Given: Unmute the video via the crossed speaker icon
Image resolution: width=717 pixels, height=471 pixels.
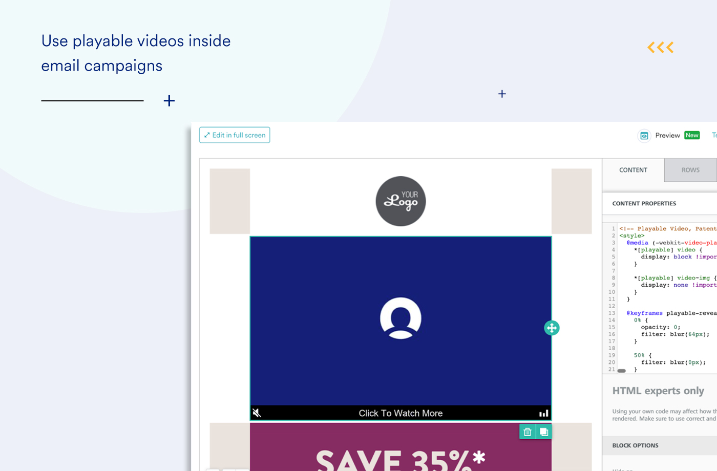Looking at the screenshot, I should pyautogui.click(x=257, y=413).
